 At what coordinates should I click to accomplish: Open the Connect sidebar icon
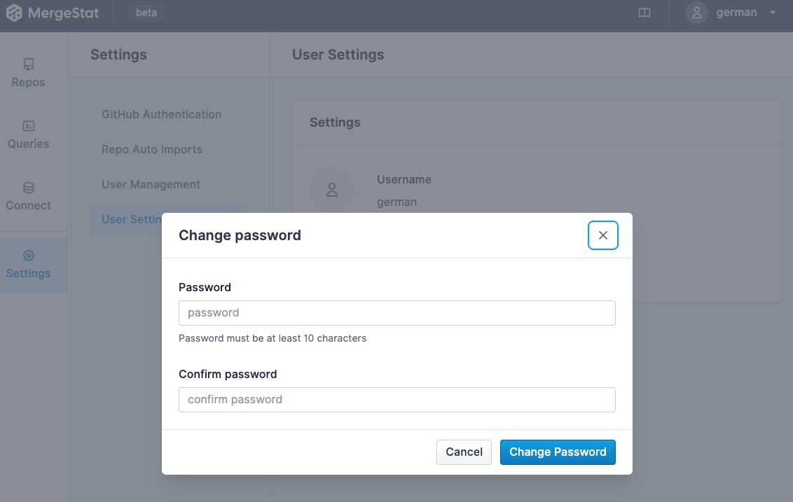(28, 188)
